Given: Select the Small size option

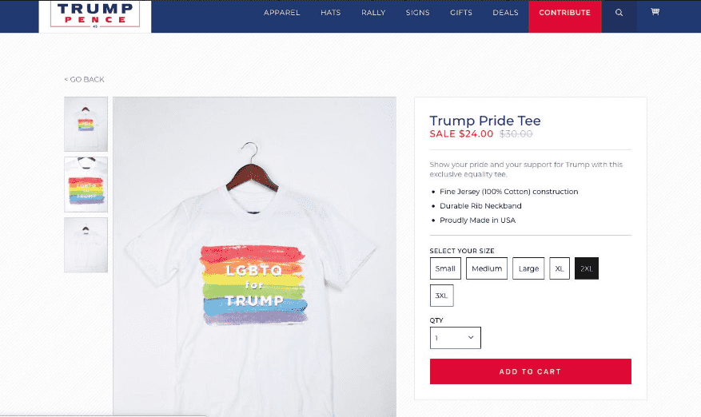Looking at the screenshot, I should pyautogui.click(x=445, y=268).
